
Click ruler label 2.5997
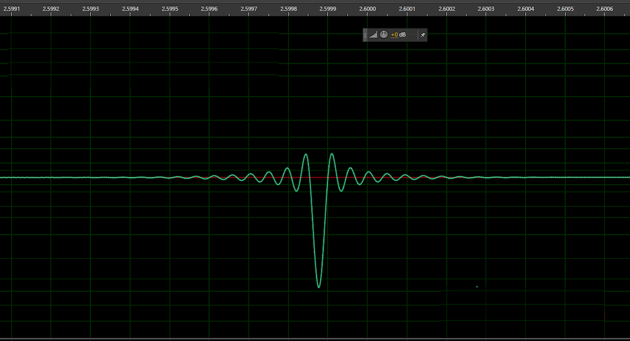coord(249,9)
